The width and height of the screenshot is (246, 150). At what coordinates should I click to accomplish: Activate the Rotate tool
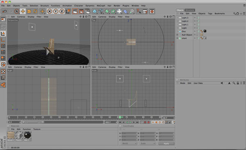[35, 11]
